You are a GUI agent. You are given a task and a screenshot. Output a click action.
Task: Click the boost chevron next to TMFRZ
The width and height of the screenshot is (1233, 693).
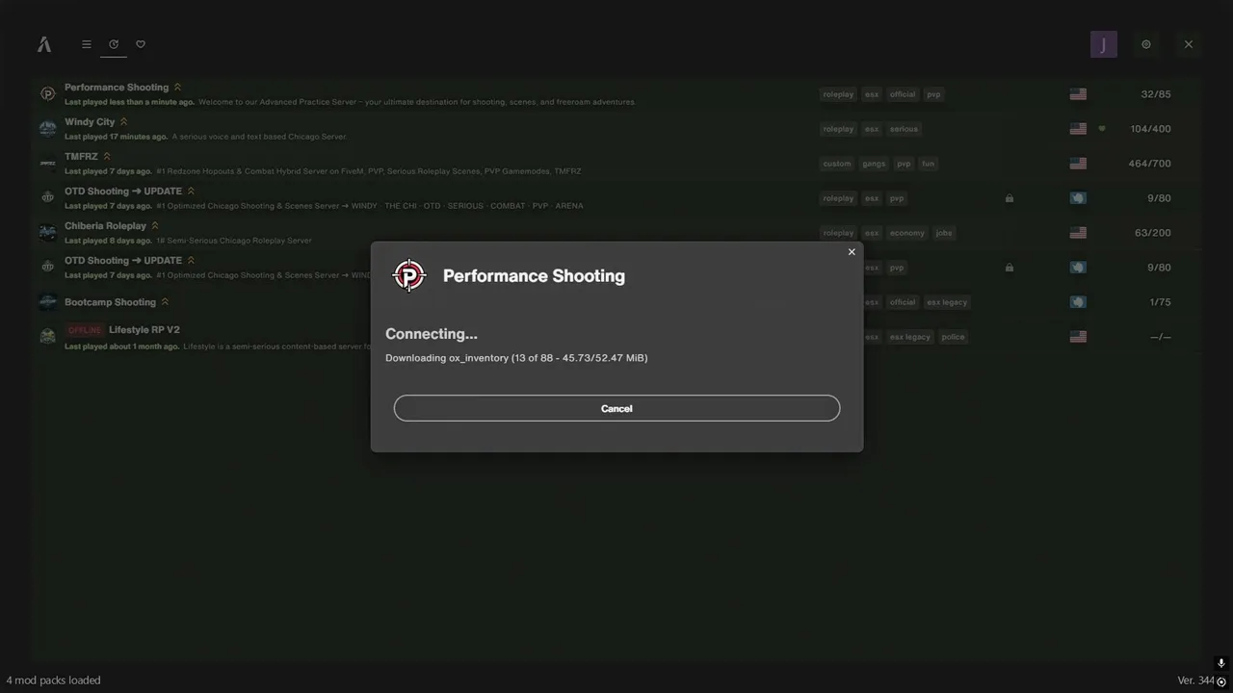click(107, 157)
